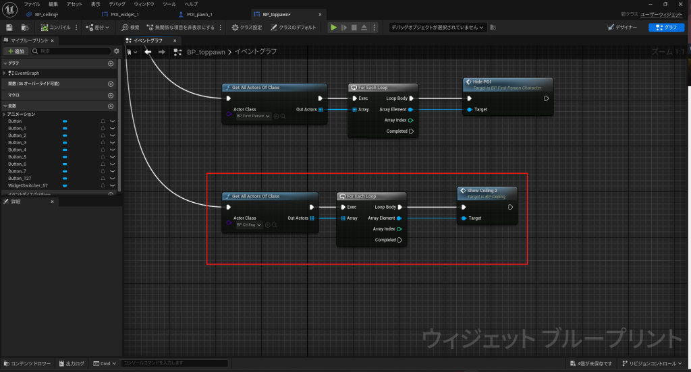The width and height of the screenshot is (691, 372).
Task: Expand the EventGraph tree item
Action: click(5, 73)
